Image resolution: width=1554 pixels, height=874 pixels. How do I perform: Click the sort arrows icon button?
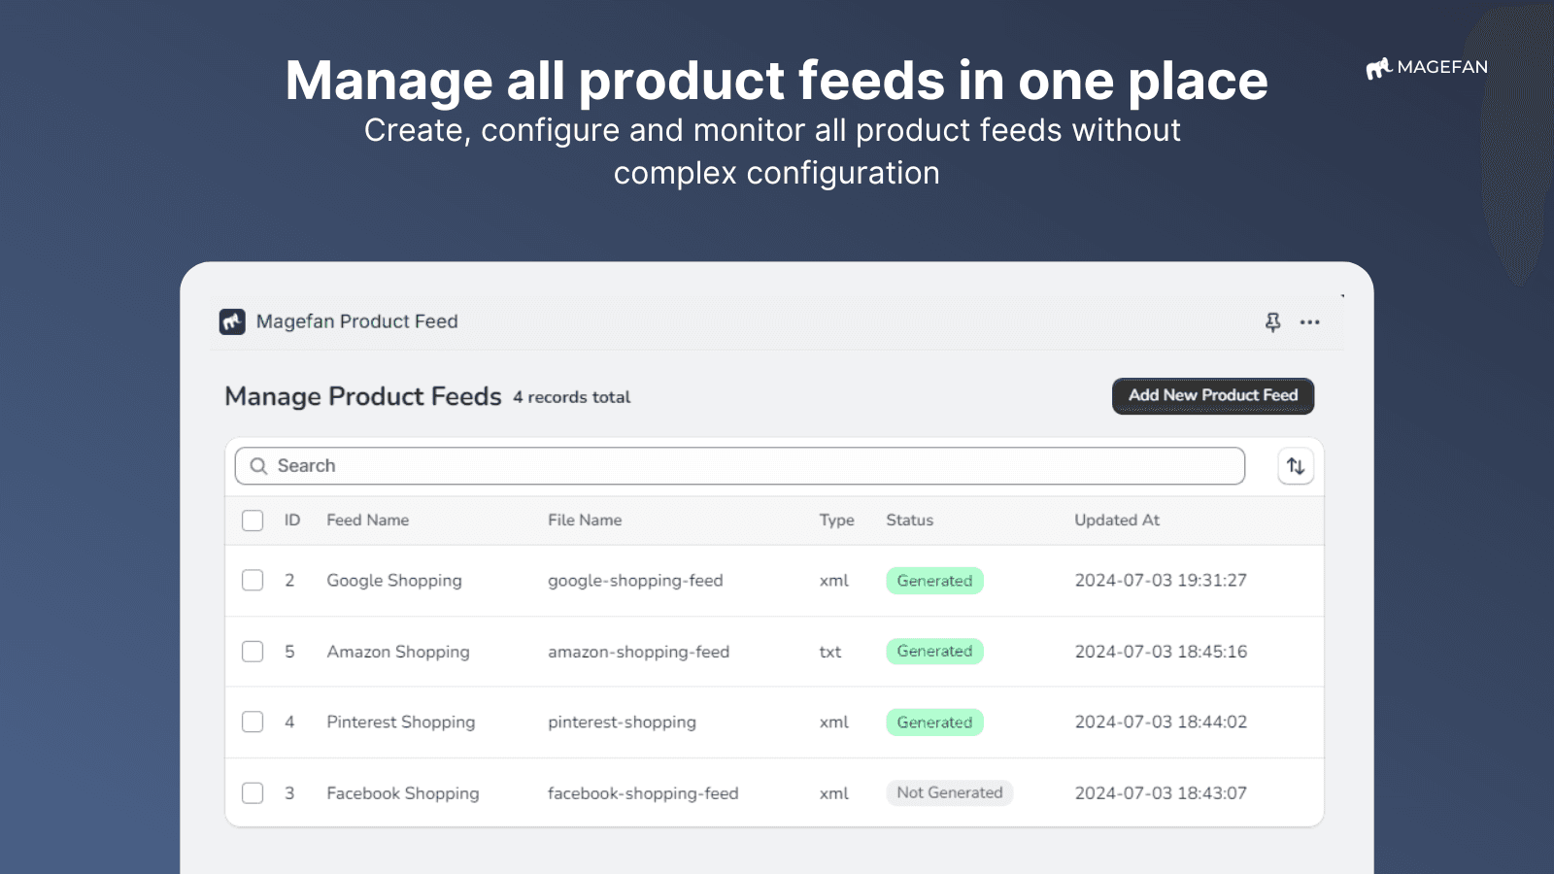click(1295, 466)
